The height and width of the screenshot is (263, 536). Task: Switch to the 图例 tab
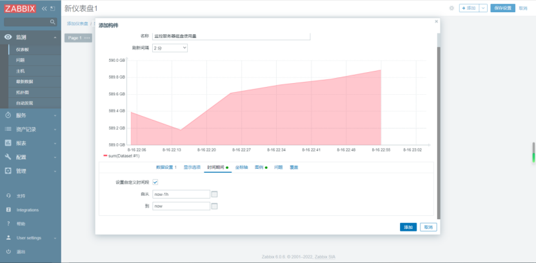click(x=261, y=168)
